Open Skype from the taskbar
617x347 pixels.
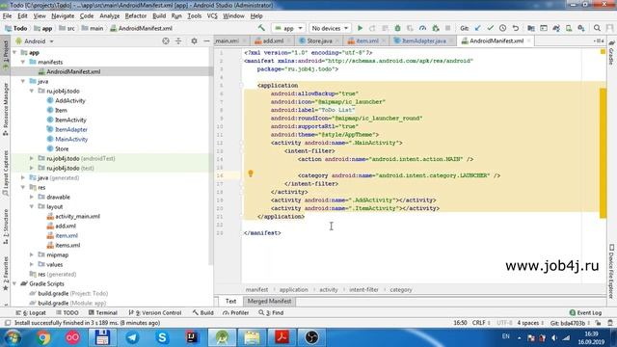[x=162, y=337]
